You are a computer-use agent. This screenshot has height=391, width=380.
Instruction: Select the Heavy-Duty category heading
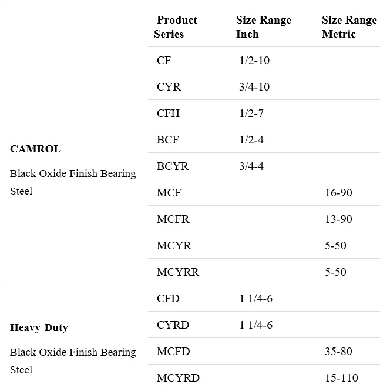(39, 327)
